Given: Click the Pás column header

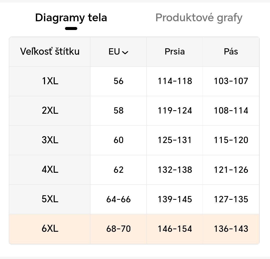Looking at the screenshot, I should tap(231, 52).
